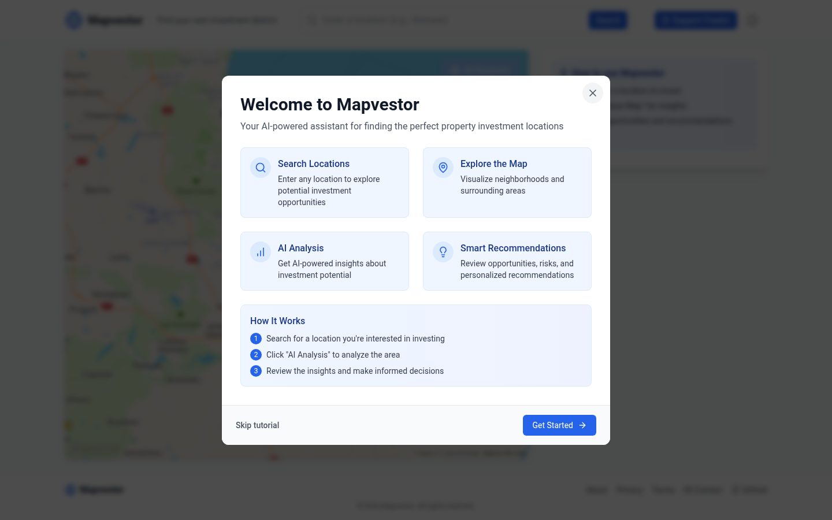Screen dimensions: 832x520
Task: Click the step 1 number badge
Action: tap(256, 339)
